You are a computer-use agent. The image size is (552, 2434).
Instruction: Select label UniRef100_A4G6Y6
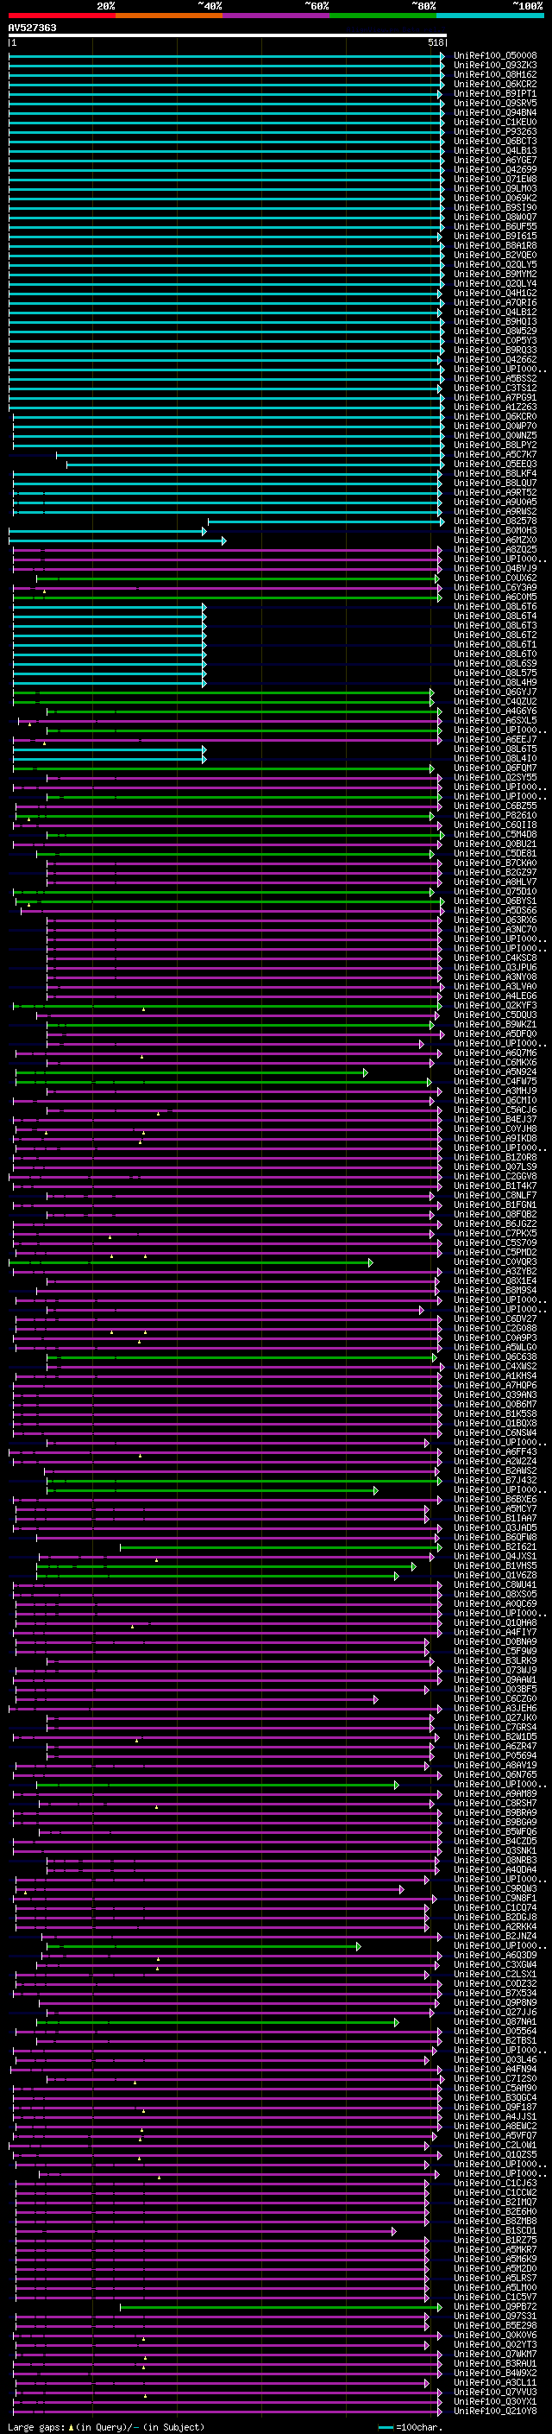pos(495,711)
